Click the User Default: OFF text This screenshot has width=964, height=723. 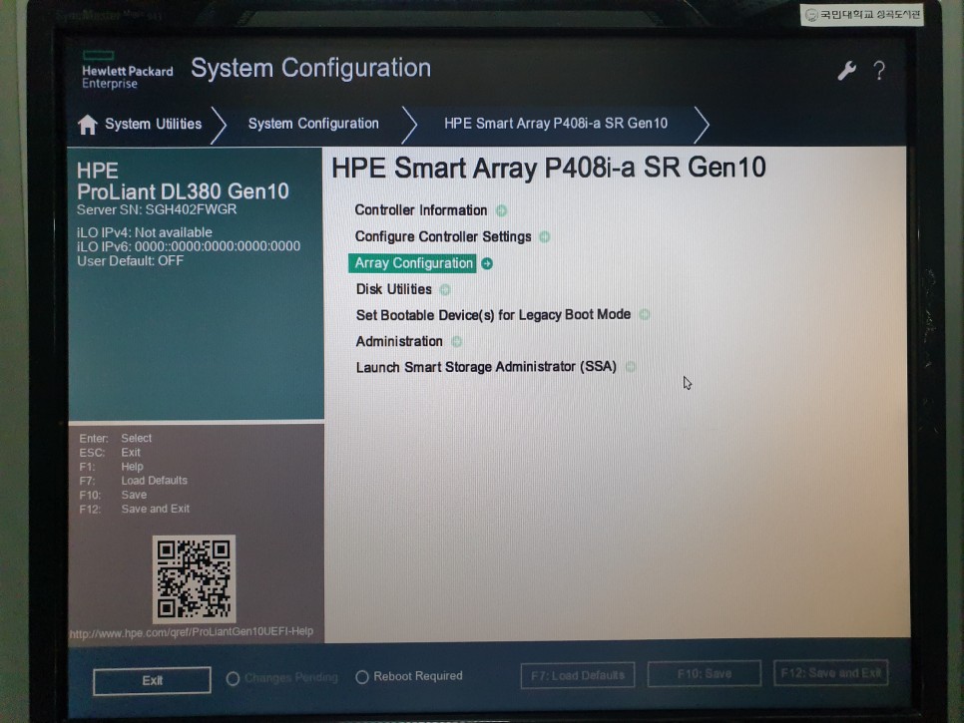(131, 261)
